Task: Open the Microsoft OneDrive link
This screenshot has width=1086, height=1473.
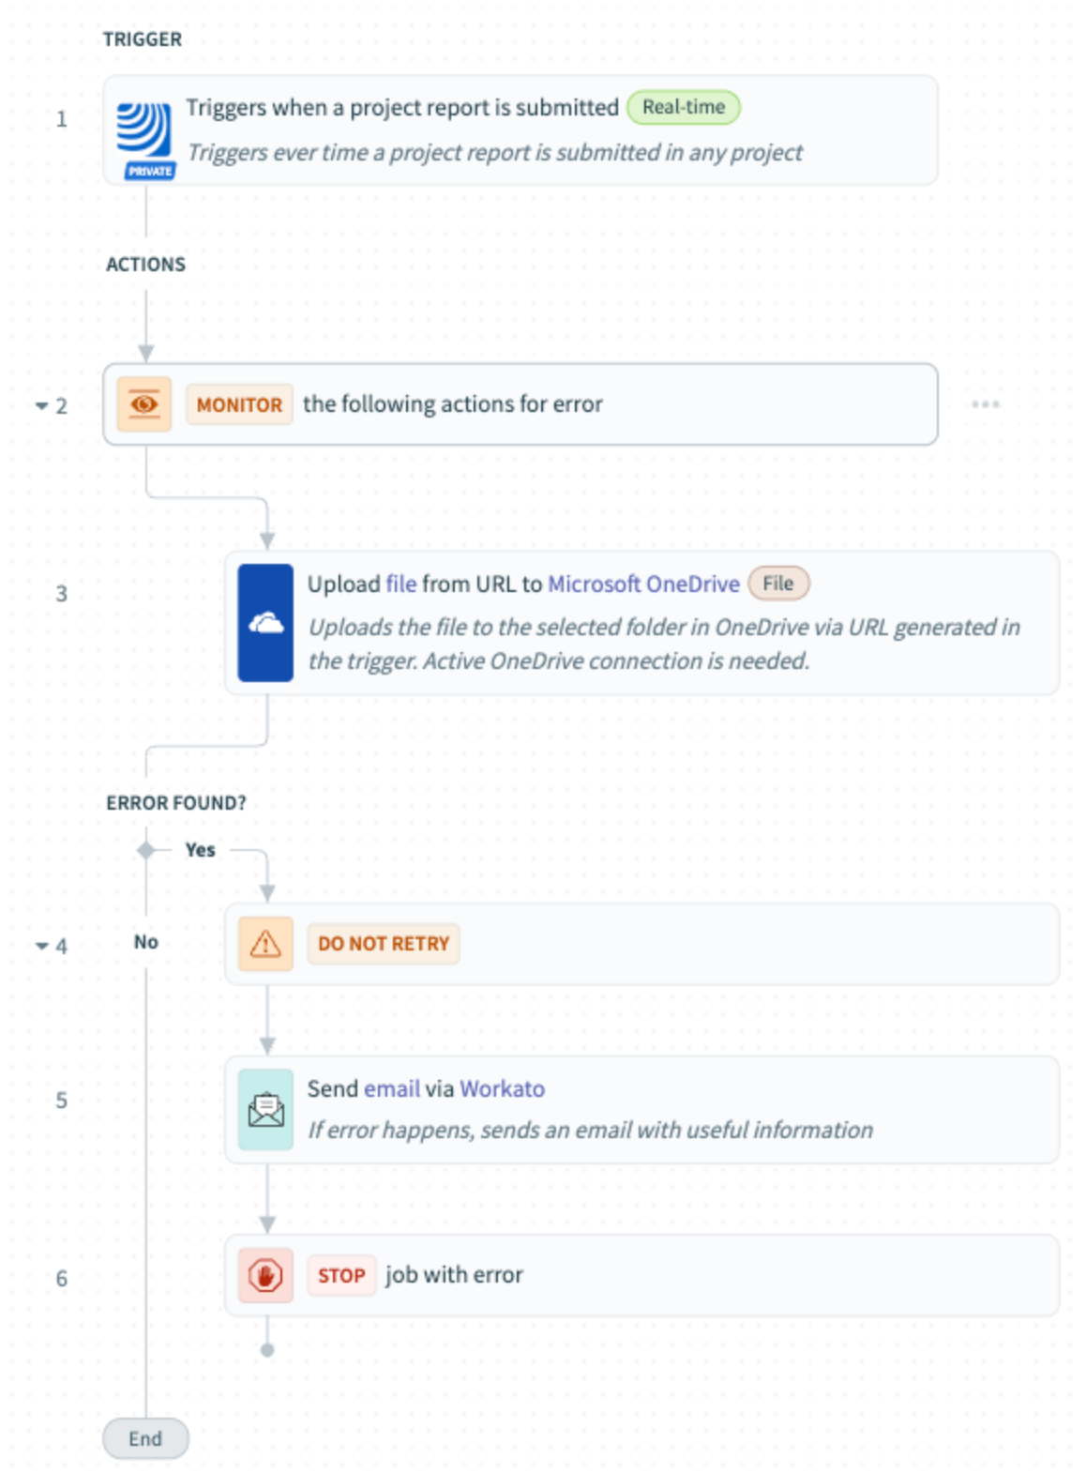Action: 643,584
